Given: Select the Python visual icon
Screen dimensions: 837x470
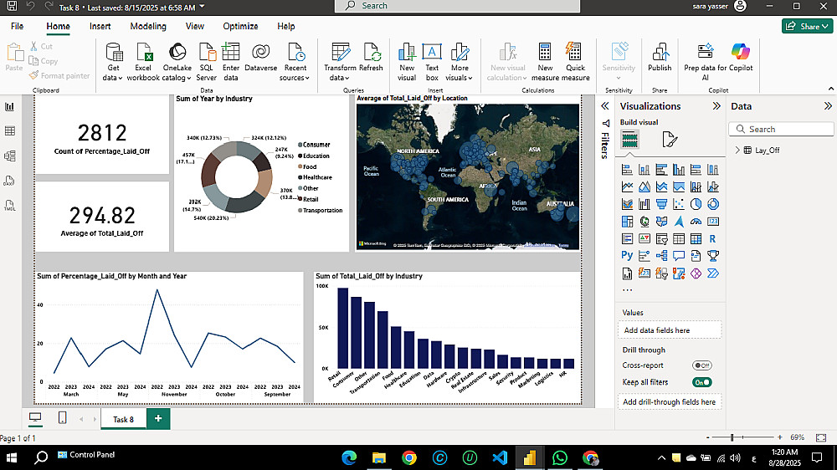Looking at the screenshot, I should (627, 256).
